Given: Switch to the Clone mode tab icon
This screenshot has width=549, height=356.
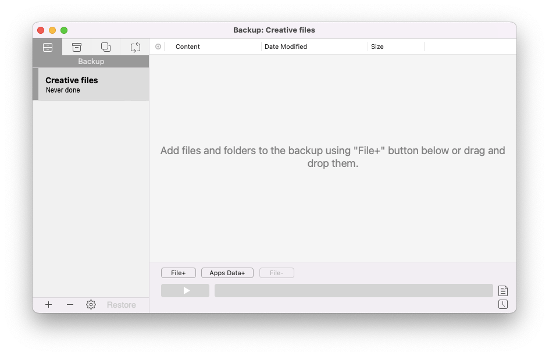Looking at the screenshot, I should pos(106,47).
